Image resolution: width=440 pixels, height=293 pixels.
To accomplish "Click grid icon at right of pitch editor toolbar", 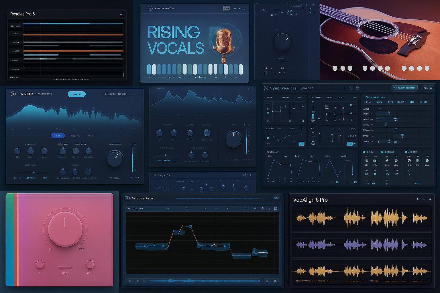I will pyautogui.click(x=276, y=209).
